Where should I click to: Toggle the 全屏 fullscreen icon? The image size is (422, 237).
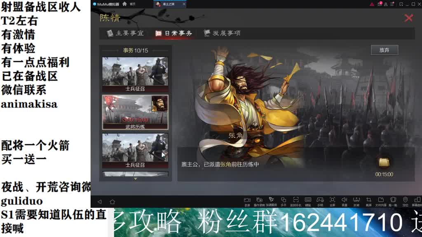click(333, 200)
